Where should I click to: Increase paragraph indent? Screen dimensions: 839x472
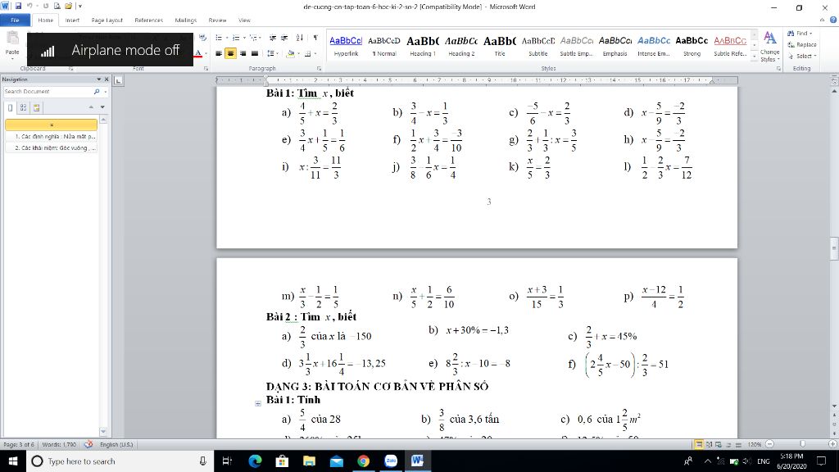click(284, 38)
